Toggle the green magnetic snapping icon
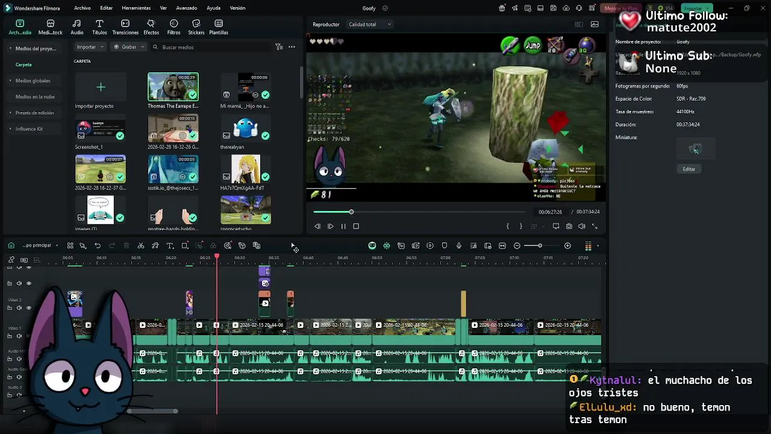771x434 pixels. [x=387, y=246]
